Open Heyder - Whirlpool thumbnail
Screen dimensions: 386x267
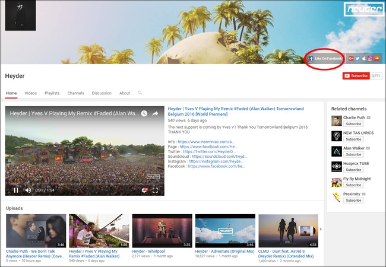(162, 231)
